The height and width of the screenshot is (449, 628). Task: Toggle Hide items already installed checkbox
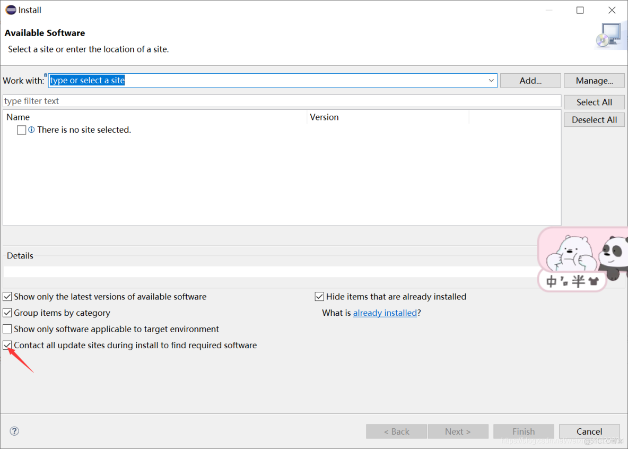coord(319,297)
